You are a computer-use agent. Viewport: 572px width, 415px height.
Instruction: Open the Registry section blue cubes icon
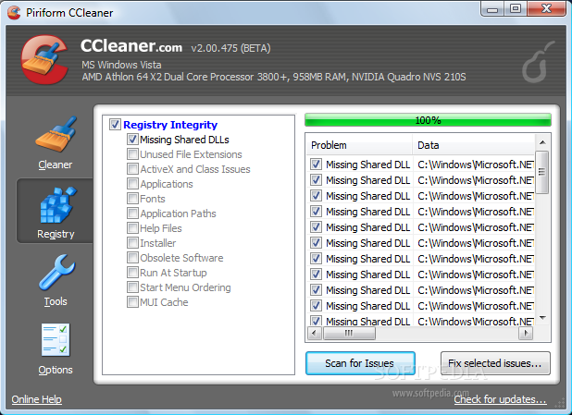click(57, 205)
